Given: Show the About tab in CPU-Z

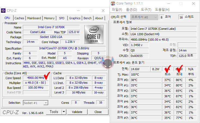Looking at the screenshot, I should pos(99,18).
